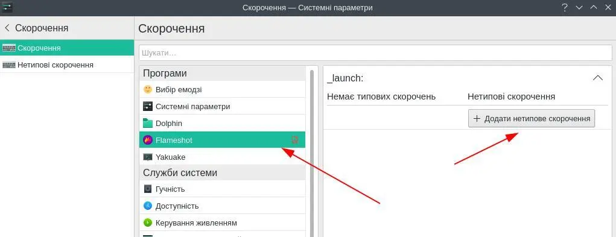
Task: Click the Системні параметри sliders icon
Action: [x=148, y=106]
